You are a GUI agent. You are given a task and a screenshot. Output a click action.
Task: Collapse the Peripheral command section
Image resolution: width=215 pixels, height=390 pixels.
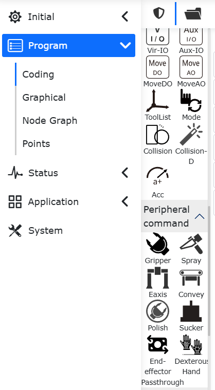pyautogui.click(x=200, y=216)
